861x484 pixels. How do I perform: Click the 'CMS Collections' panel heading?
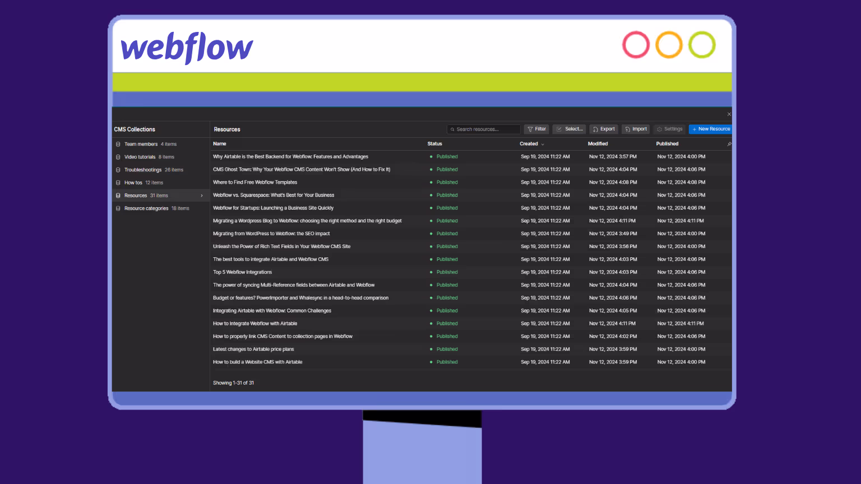pyautogui.click(x=135, y=129)
